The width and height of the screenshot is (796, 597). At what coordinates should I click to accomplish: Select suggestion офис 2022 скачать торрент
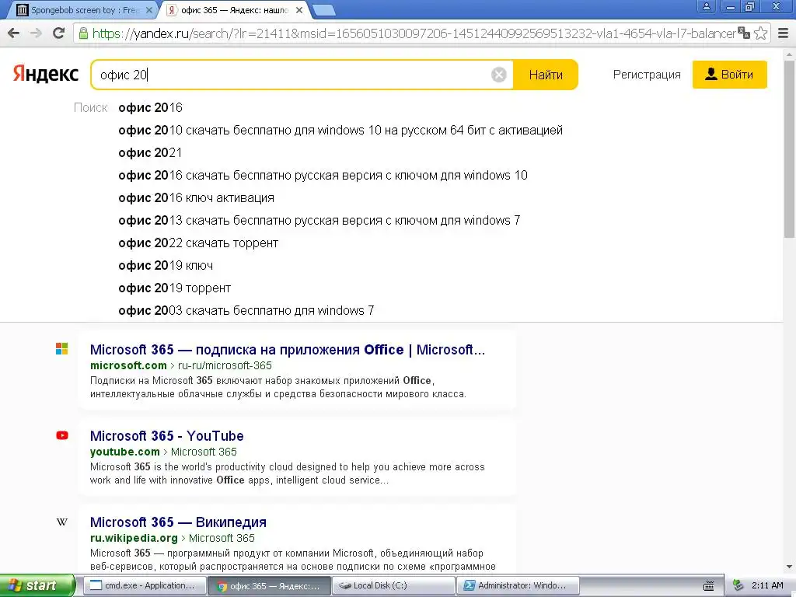pyautogui.click(x=198, y=243)
